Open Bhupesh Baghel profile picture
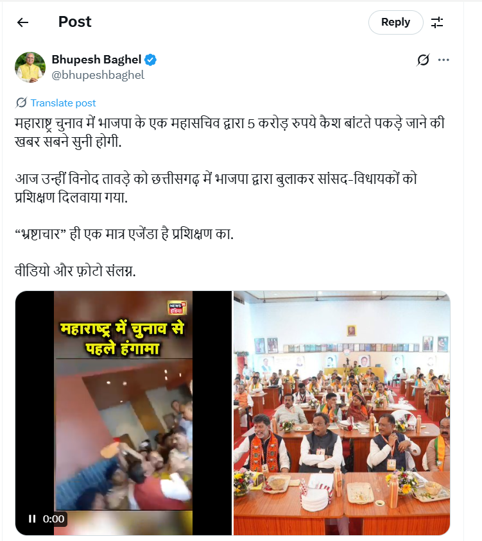The image size is (482, 541). tap(30, 67)
